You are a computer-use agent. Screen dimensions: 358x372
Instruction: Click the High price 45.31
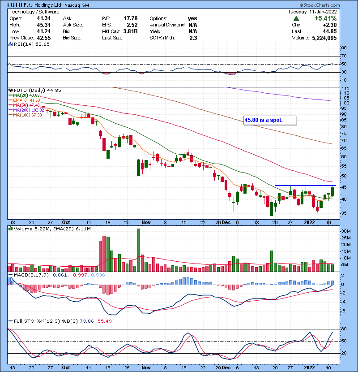pyautogui.click(x=44, y=25)
